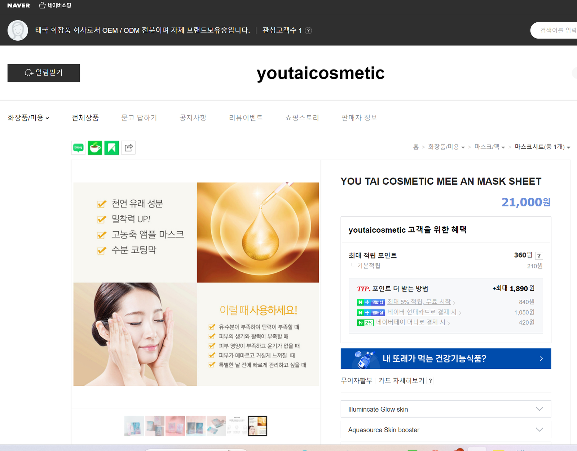This screenshot has height=451, width=577.
Task: Share to Naver blog icon
Action: click(x=78, y=148)
